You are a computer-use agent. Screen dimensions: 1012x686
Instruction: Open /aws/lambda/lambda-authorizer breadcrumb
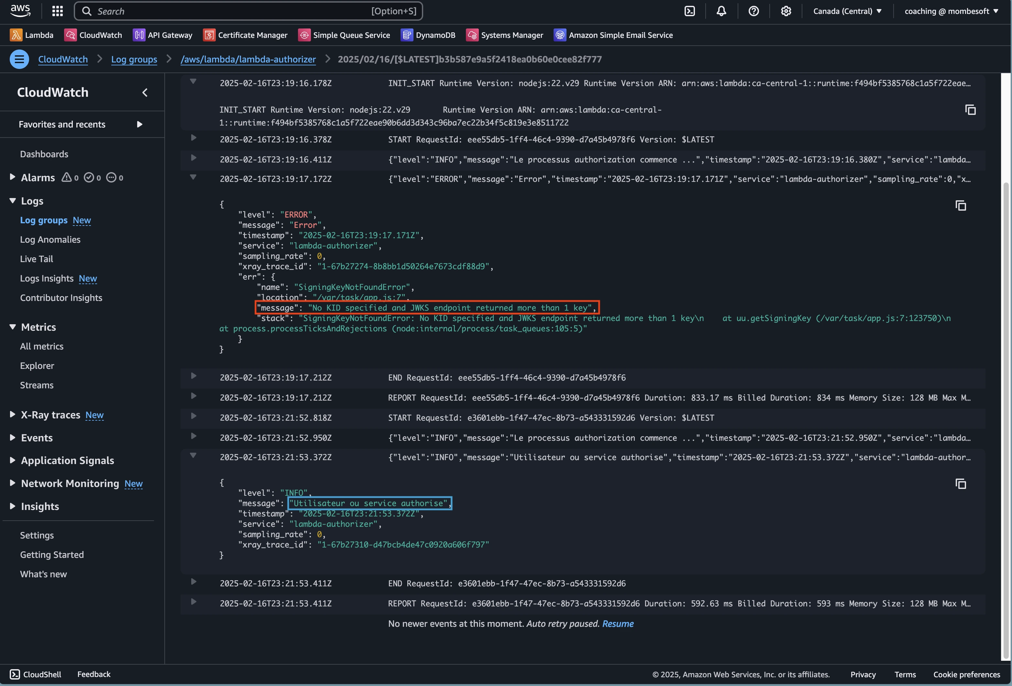coord(248,59)
